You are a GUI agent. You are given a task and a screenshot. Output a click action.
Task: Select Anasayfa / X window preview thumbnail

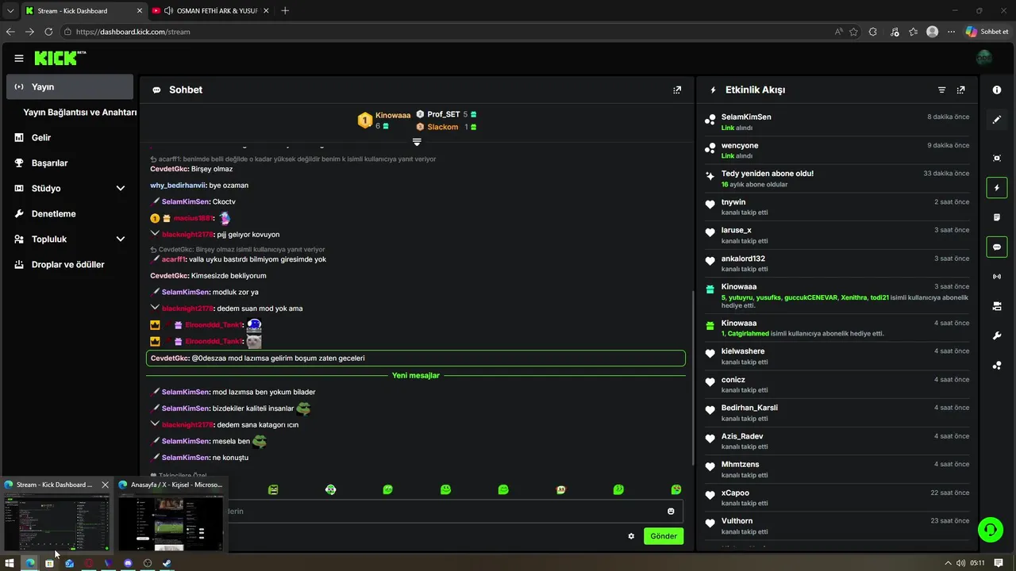tap(171, 523)
